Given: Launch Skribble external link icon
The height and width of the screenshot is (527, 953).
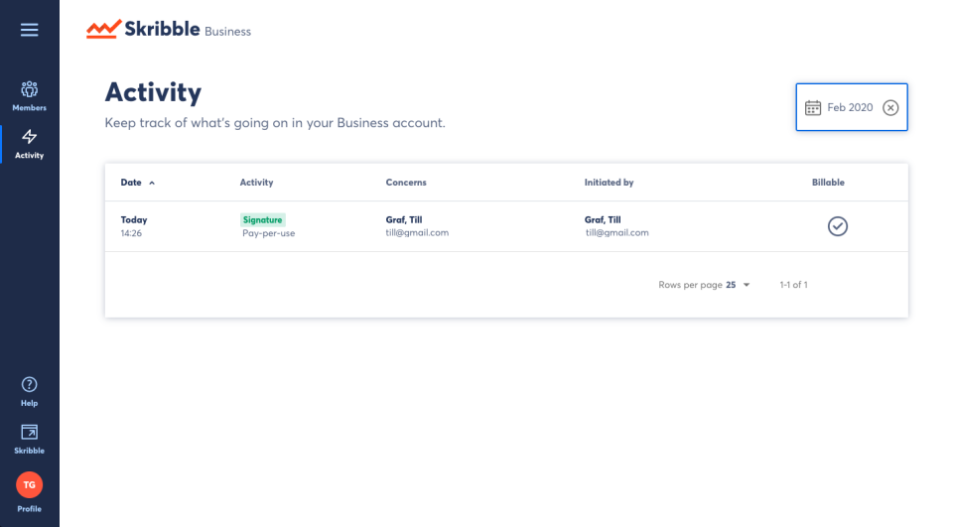Looking at the screenshot, I should pos(30,432).
